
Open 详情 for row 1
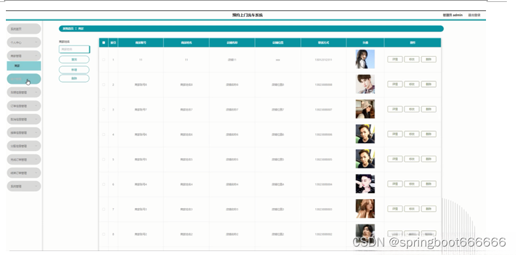(x=395, y=59)
